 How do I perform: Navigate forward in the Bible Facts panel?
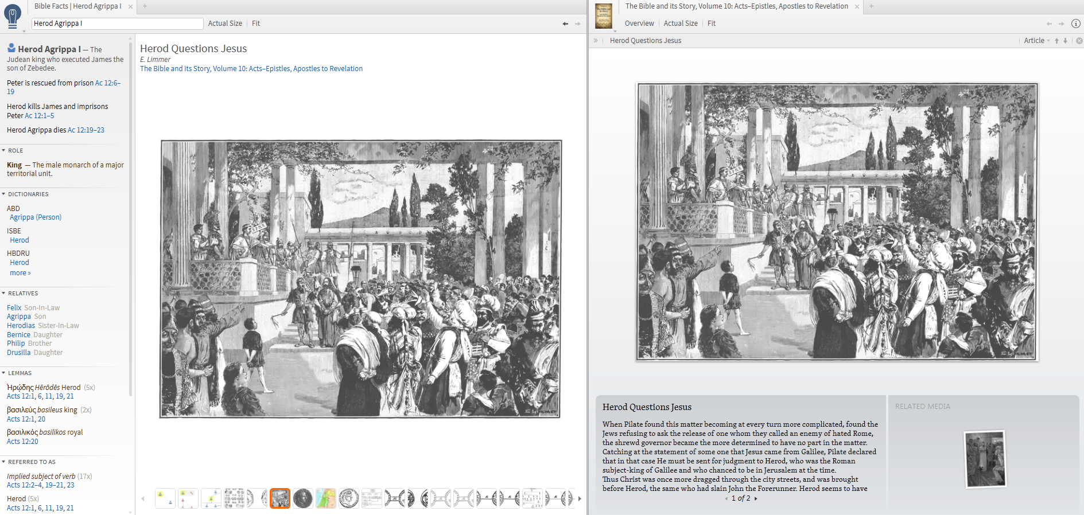point(578,24)
